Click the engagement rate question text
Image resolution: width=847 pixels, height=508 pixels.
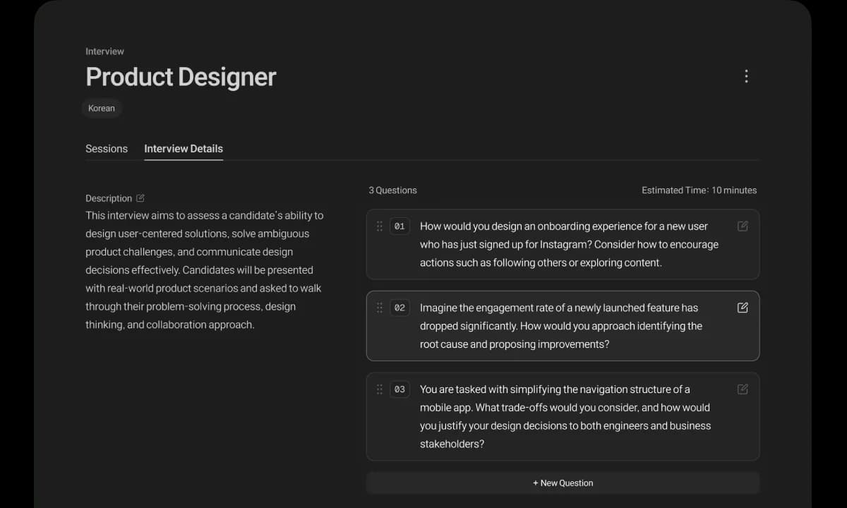click(x=560, y=326)
